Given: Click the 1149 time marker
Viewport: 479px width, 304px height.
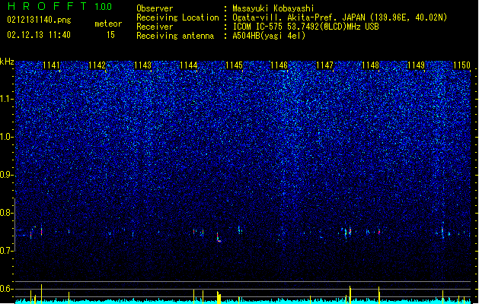Looking at the screenshot, I should [x=416, y=65].
